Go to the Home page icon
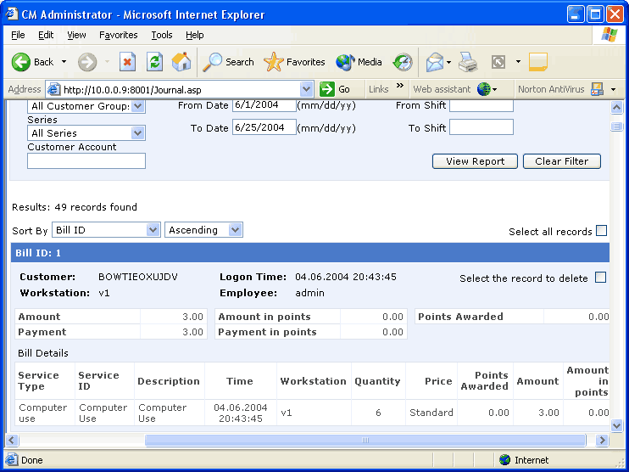Viewport: 629px width, 472px height. pyautogui.click(x=181, y=62)
